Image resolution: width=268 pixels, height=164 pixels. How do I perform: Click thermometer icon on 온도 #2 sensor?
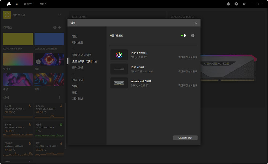(x=30, y=106)
